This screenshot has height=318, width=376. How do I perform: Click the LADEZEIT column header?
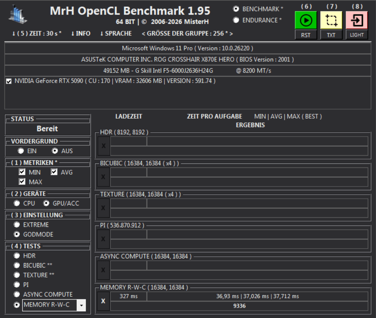[129, 117]
